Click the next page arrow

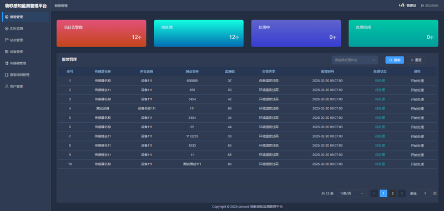(402, 193)
